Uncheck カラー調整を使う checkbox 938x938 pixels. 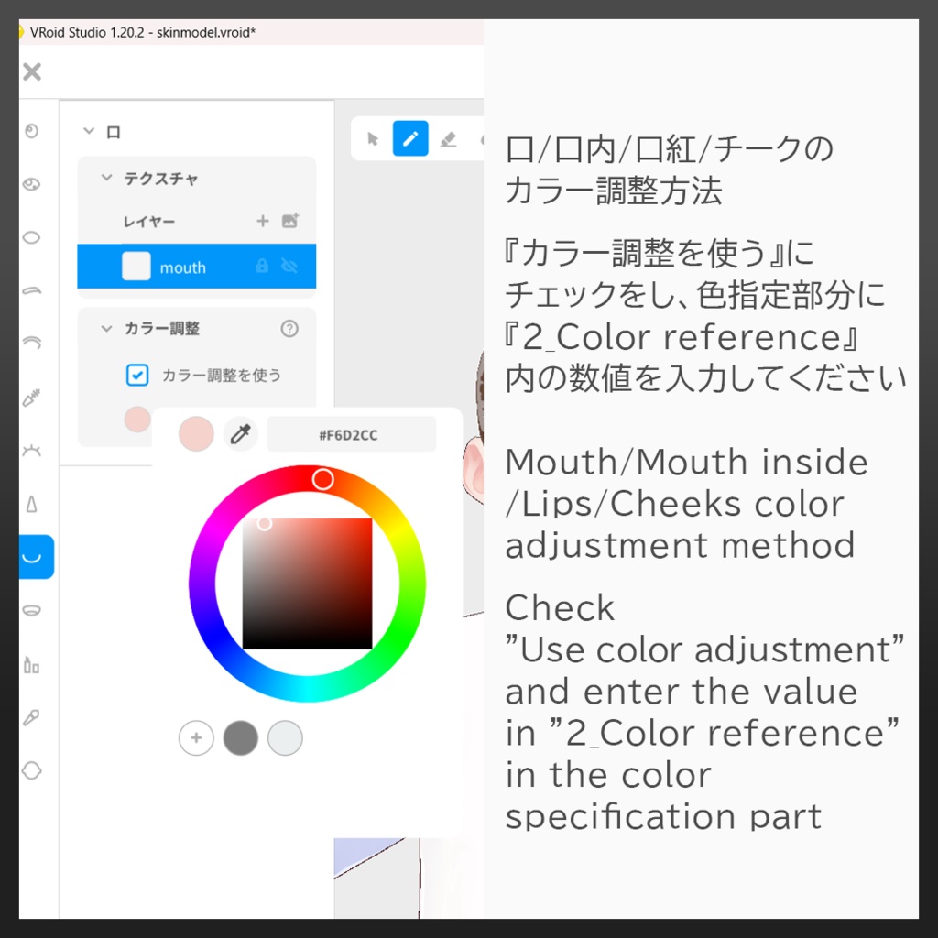(x=137, y=375)
